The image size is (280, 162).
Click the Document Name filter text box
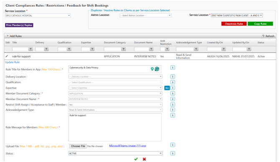pos(142,49)
